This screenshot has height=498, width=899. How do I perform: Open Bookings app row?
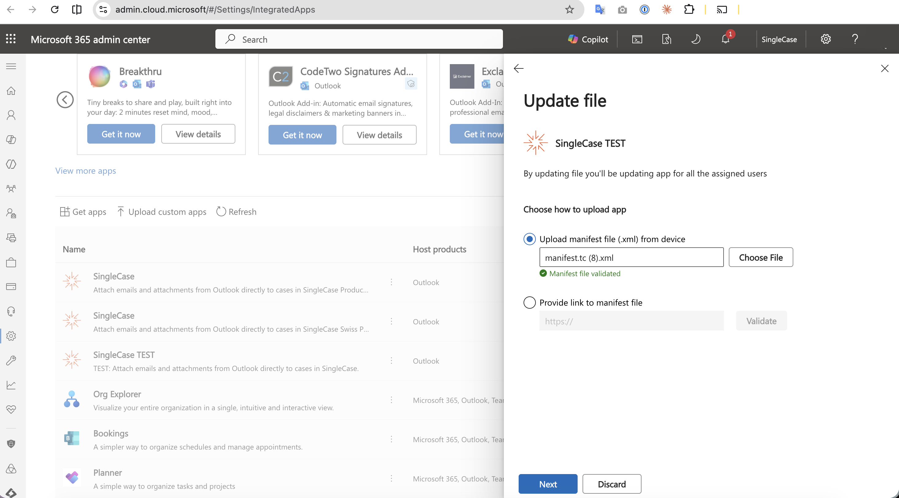(x=279, y=440)
